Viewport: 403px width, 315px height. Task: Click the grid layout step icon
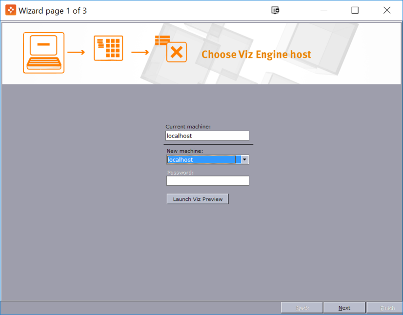[108, 48]
